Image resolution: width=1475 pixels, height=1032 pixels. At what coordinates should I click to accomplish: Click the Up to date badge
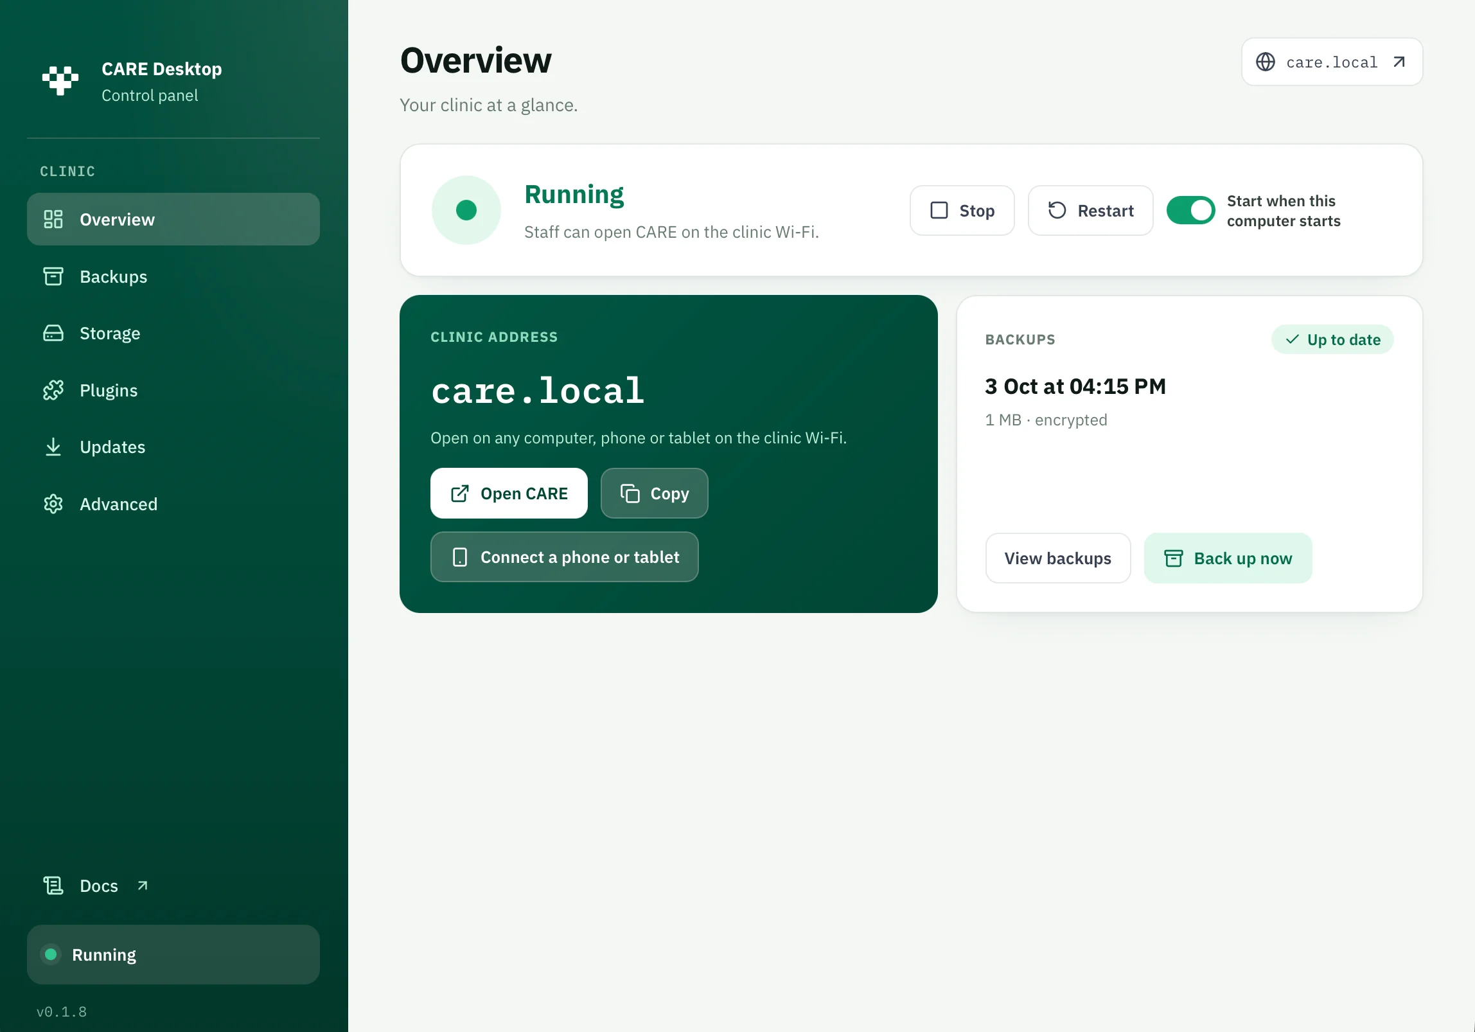1332,339
